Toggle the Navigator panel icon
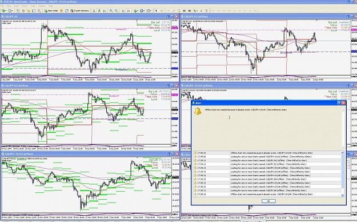This screenshot has width=357, height=222. click(28, 11)
